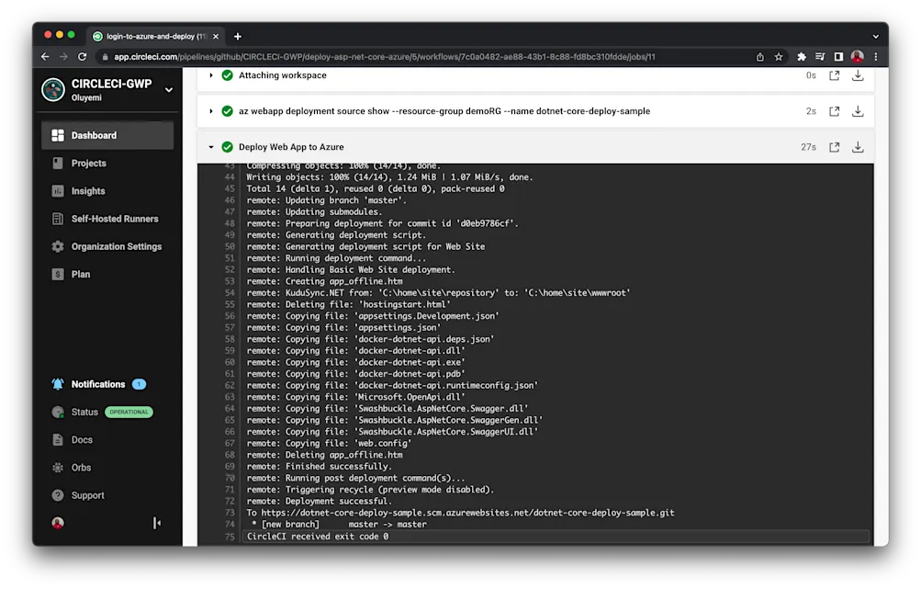Click the Plan dollar icon
Screen dimensions: 921x589
coord(58,274)
